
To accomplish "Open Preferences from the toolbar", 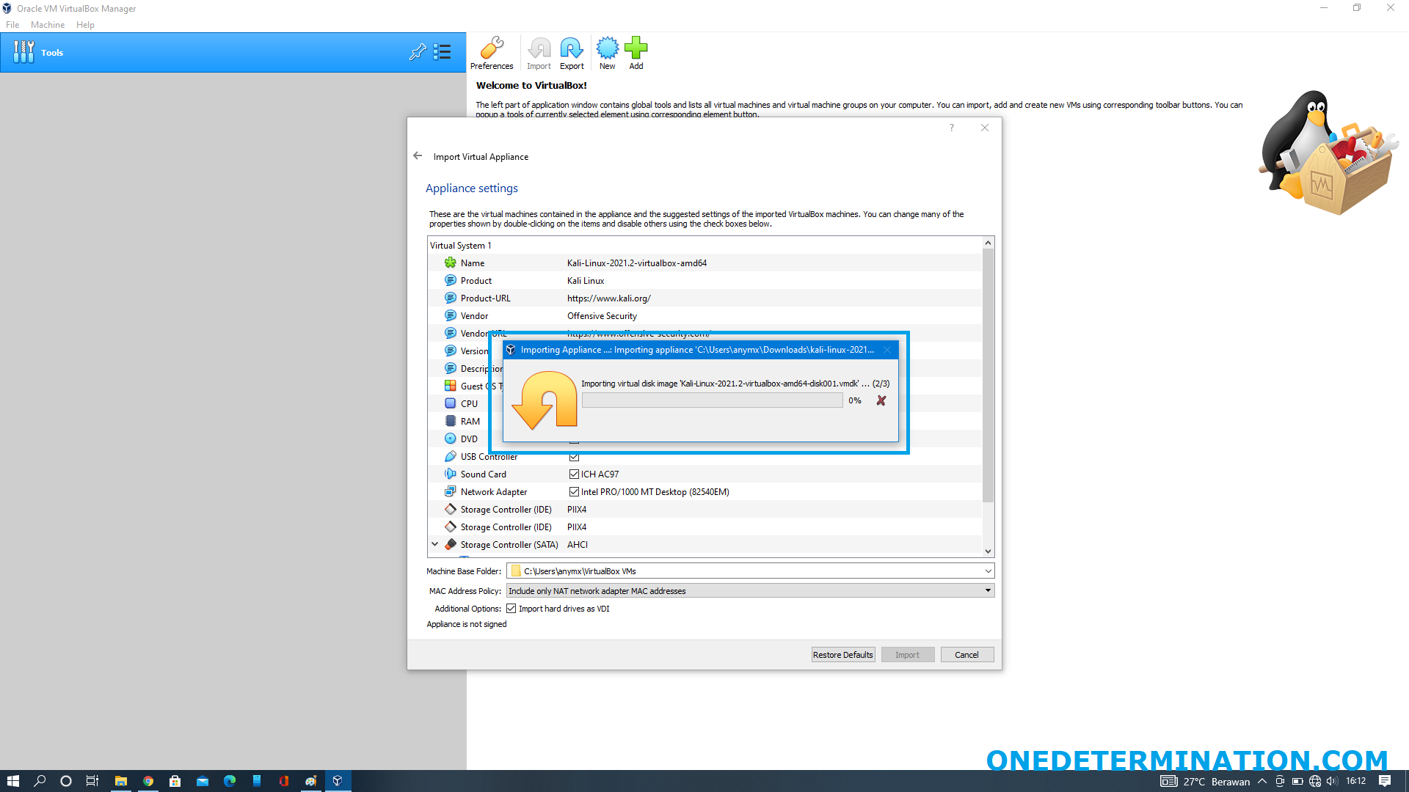I will click(x=492, y=53).
